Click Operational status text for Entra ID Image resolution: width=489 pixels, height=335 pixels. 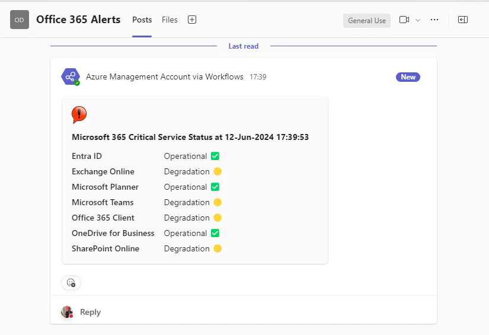click(x=186, y=157)
